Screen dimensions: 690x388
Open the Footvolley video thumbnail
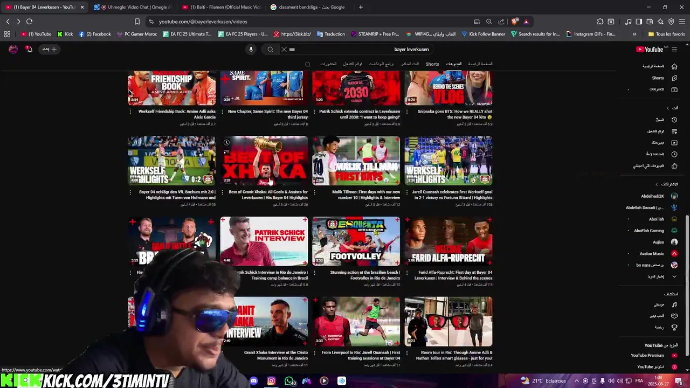pos(356,241)
